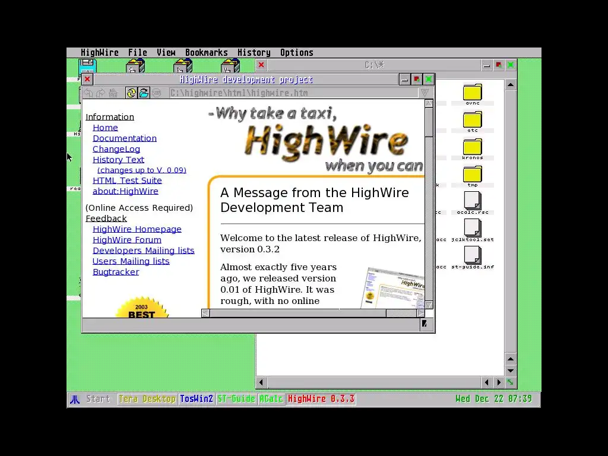Open the Bookmarks menu
This screenshot has height=456, width=608.
pyautogui.click(x=206, y=53)
